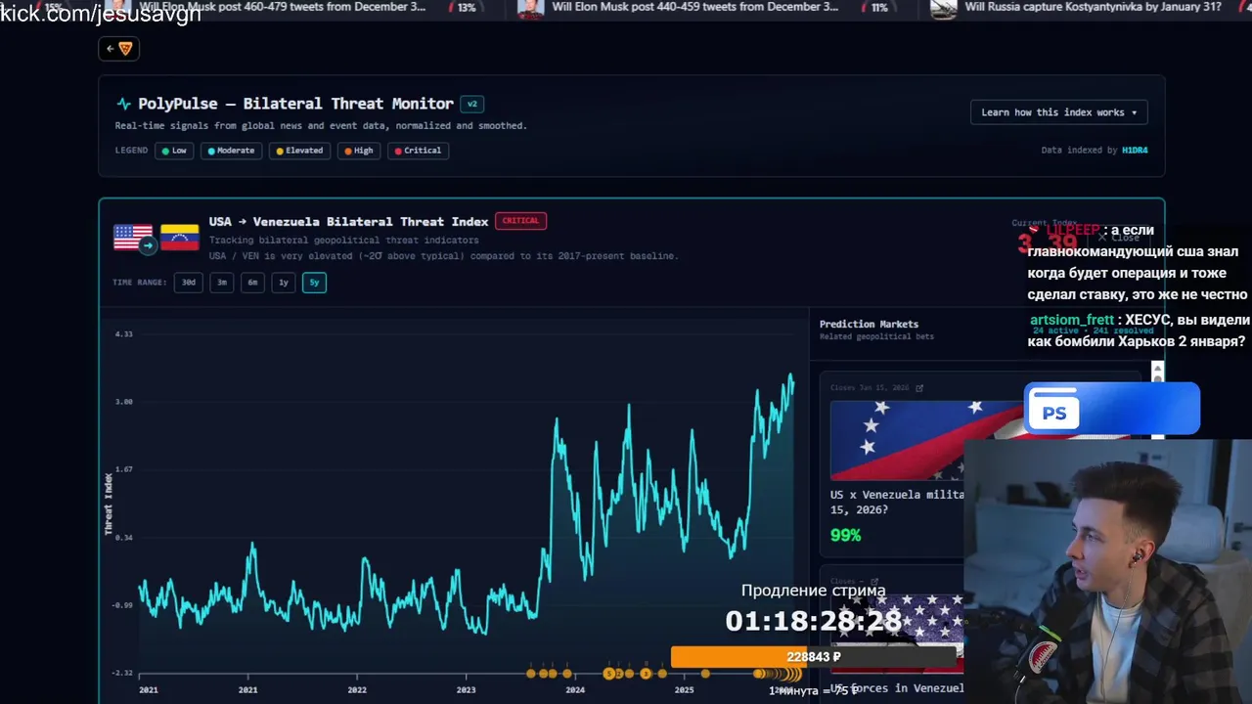Click the Venezuela flag icon

pos(180,237)
